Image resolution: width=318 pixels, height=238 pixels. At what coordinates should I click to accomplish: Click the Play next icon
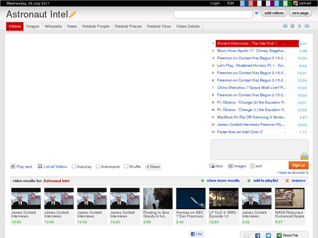point(13,166)
